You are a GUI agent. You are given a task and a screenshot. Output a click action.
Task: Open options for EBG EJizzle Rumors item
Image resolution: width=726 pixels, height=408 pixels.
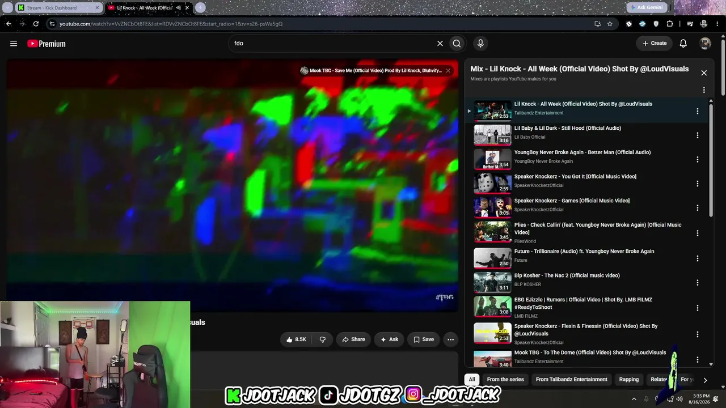(x=698, y=308)
